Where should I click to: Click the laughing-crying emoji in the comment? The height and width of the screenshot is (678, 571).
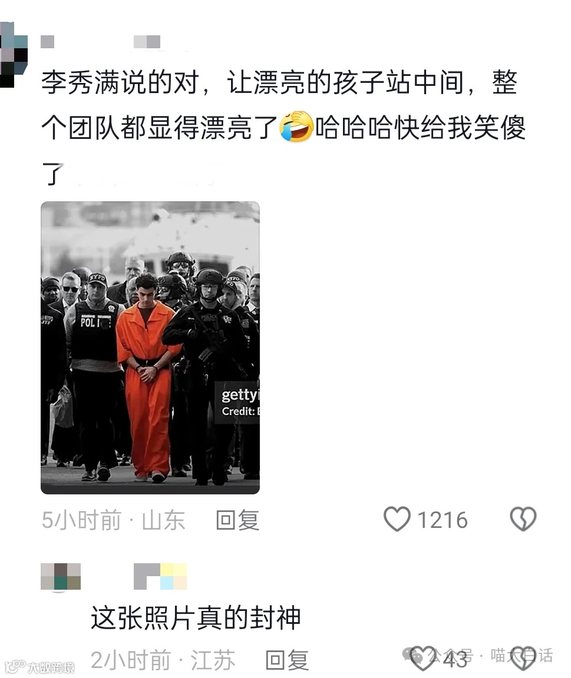tap(296, 127)
